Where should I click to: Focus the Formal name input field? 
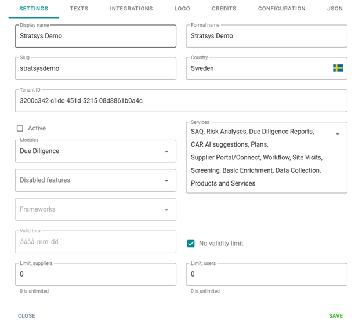click(x=266, y=36)
